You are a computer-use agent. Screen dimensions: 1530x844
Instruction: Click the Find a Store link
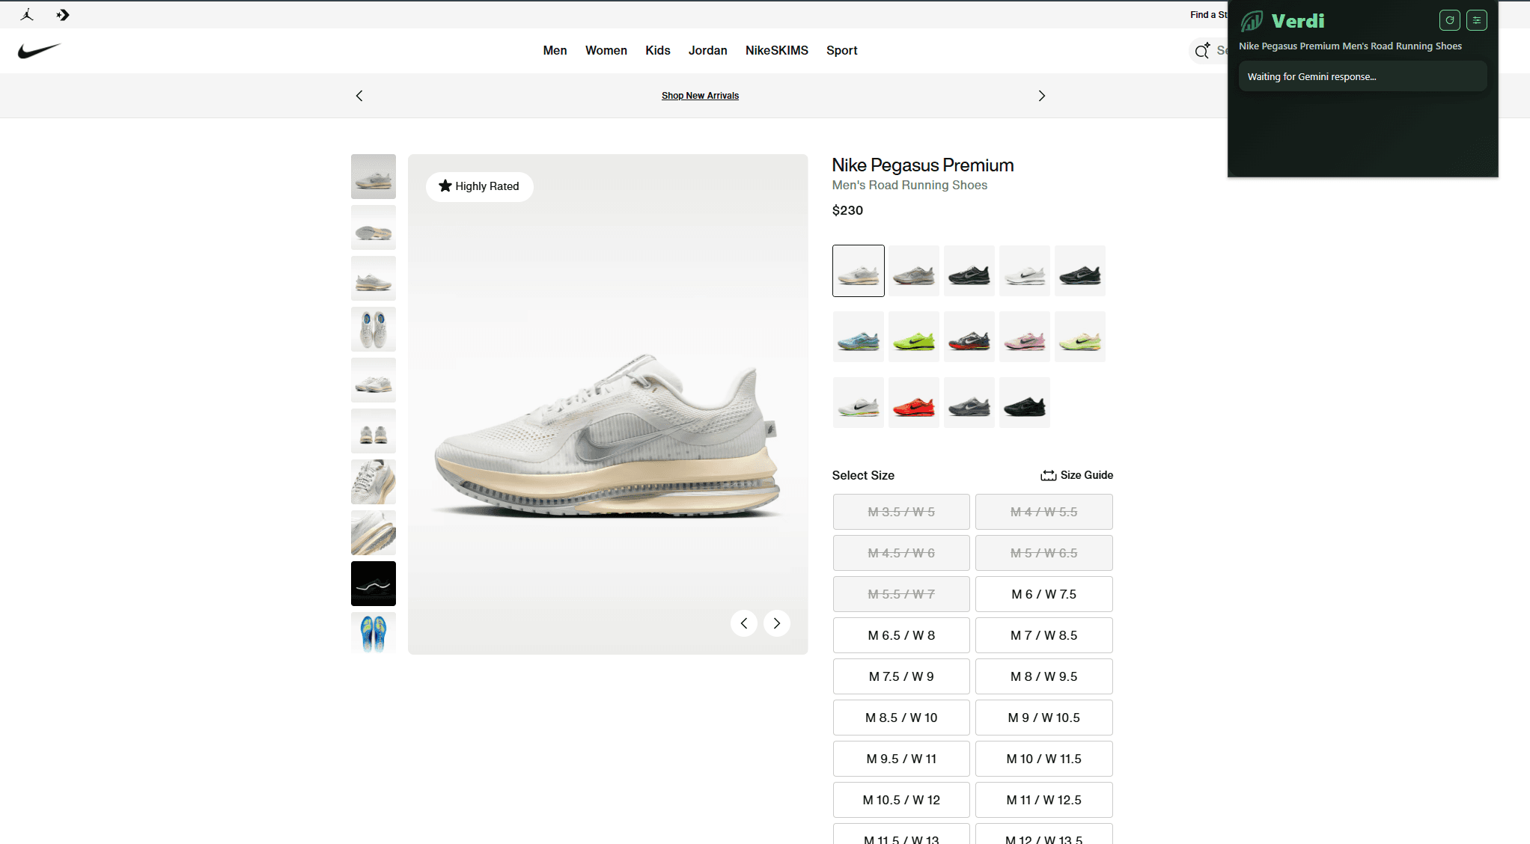click(x=1209, y=15)
